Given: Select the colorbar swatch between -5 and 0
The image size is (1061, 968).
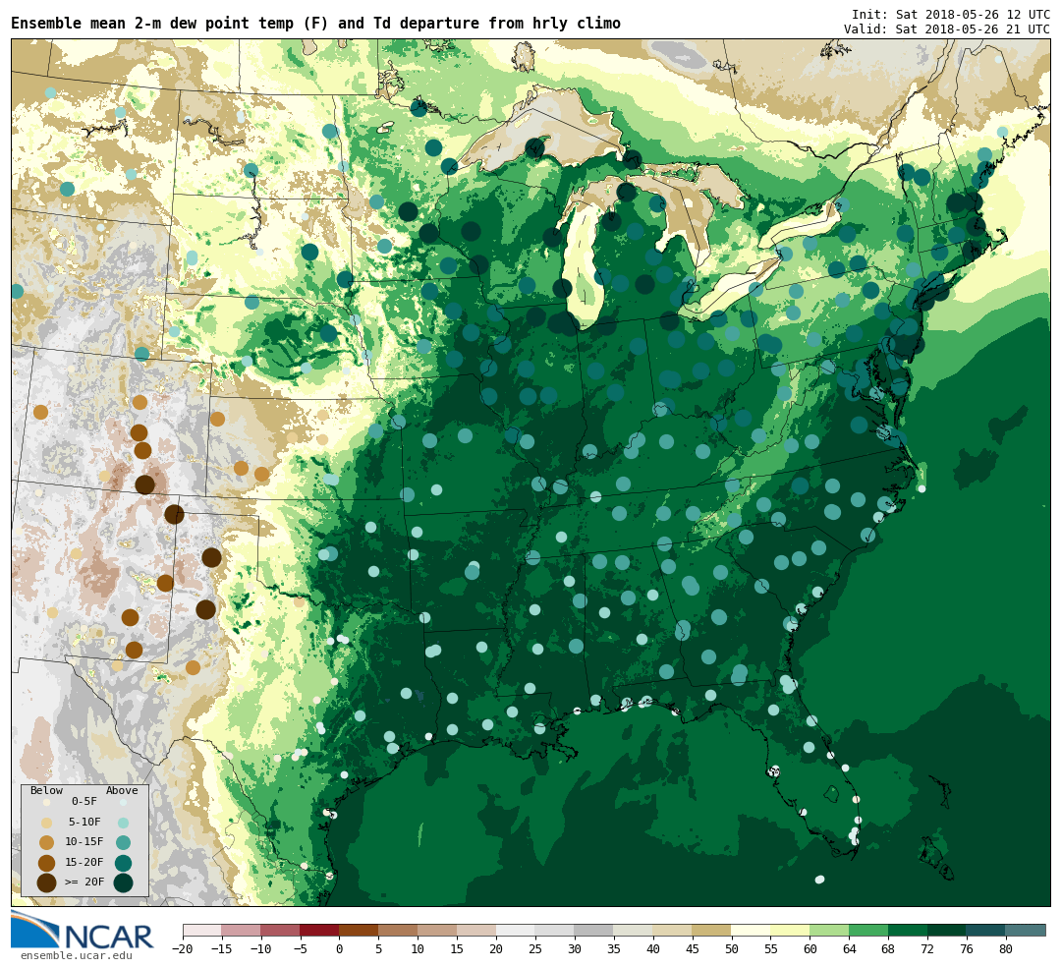Looking at the screenshot, I should (319, 930).
